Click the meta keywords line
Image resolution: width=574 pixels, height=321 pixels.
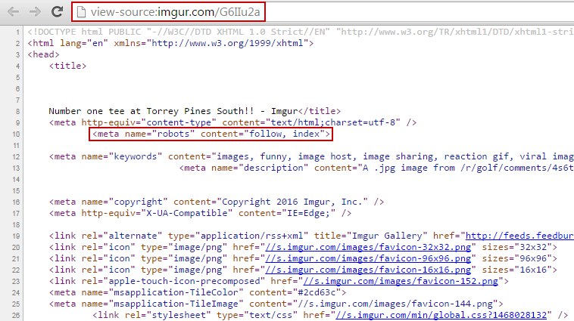311,156
